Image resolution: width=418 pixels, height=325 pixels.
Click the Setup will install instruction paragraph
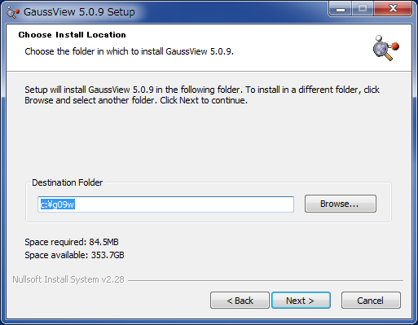(x=202, y=95)
